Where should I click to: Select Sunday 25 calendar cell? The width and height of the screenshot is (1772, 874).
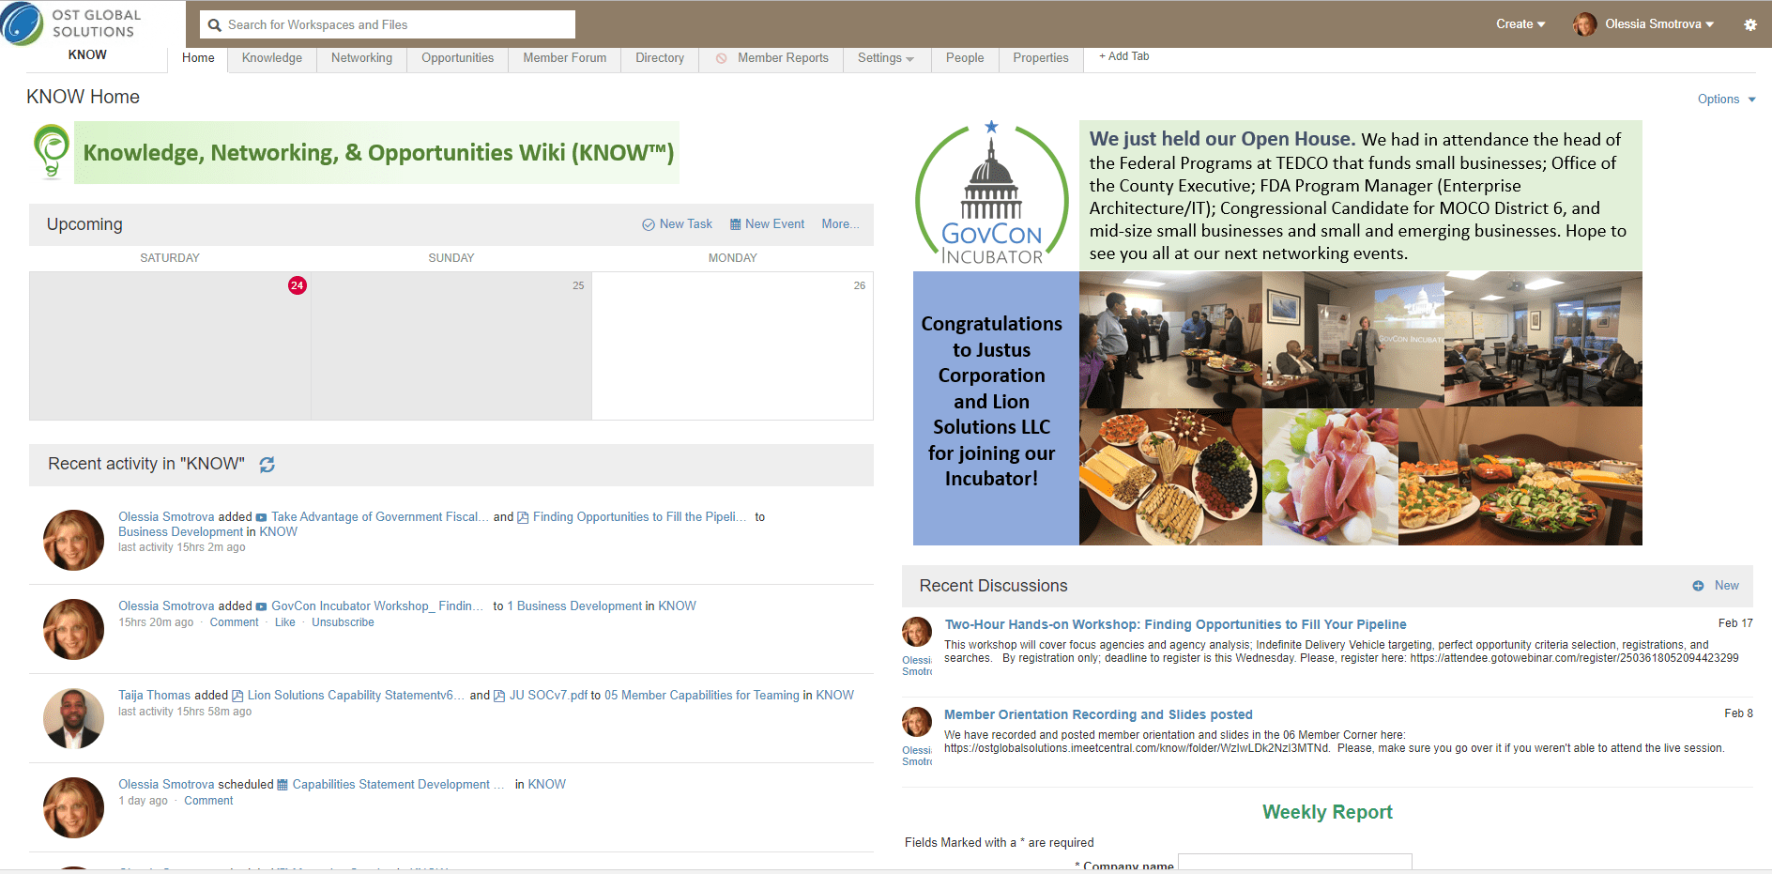(x=451, y=345)
